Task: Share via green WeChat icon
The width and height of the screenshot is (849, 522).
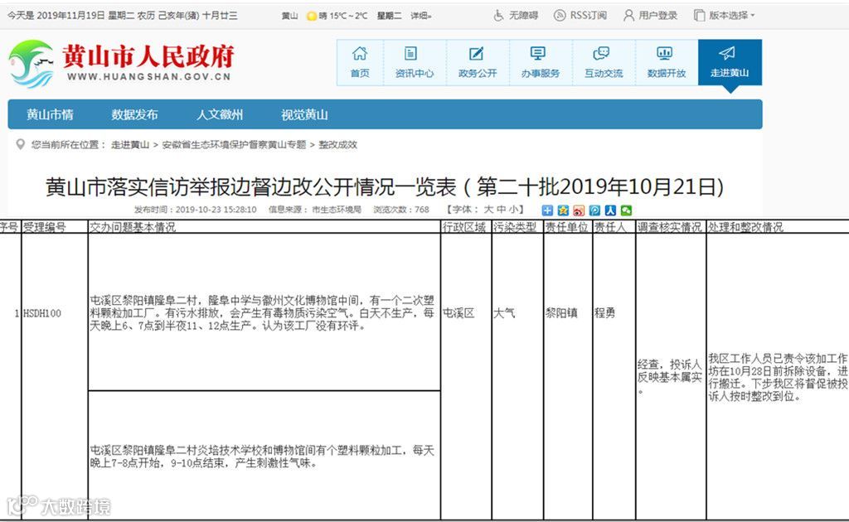Action: pyautogui.click(x=627, y=210)
